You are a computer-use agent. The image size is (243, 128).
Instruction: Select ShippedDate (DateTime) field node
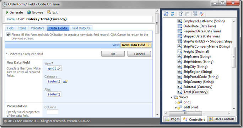(201, 36)
